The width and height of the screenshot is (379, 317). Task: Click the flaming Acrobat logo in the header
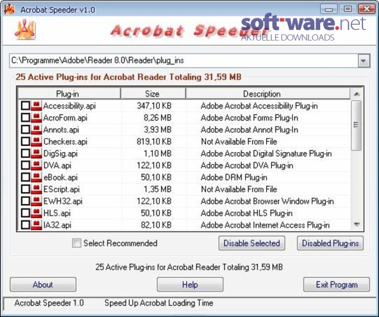pyautogui.click(x=25, y=30)
